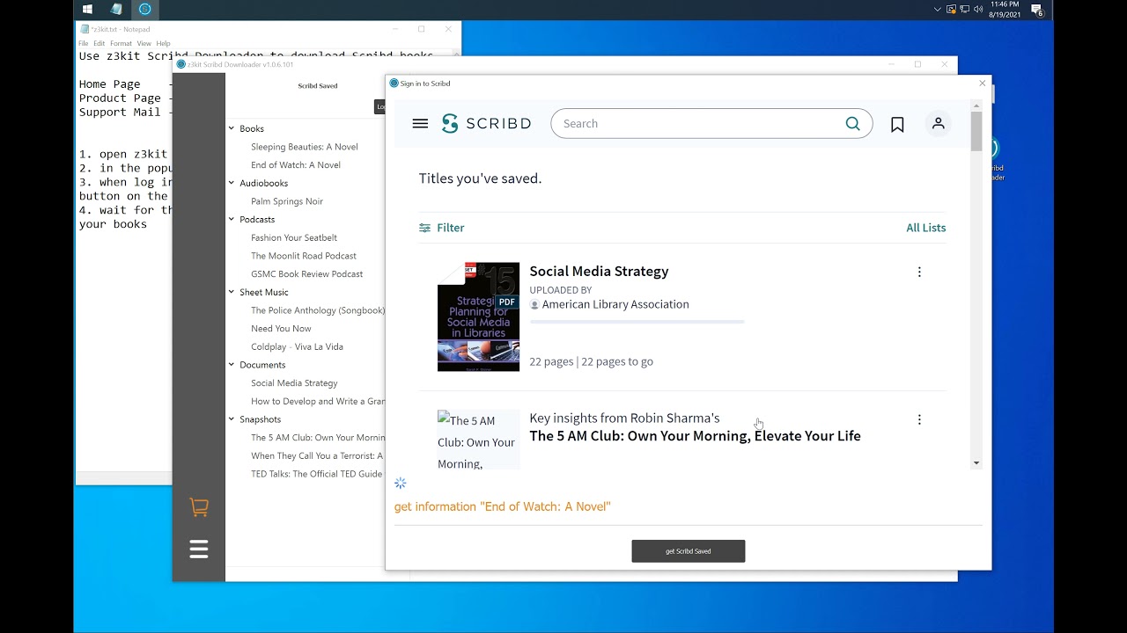
Task: Open the z3kit sidebar hamburger menu
Action: [199, 549]
